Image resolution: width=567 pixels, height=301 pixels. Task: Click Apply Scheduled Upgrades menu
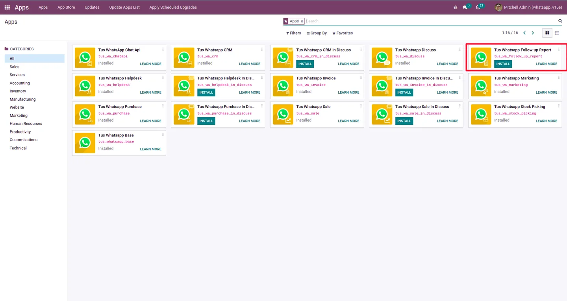173,7
